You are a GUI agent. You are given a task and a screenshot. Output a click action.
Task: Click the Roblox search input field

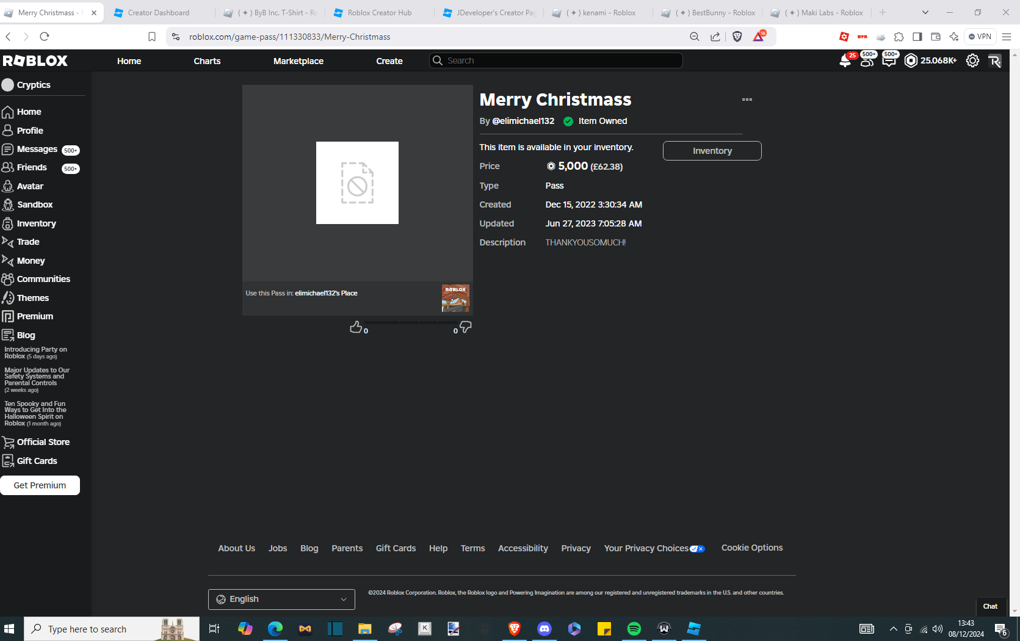pyautogui.click(x=556, y=60)
